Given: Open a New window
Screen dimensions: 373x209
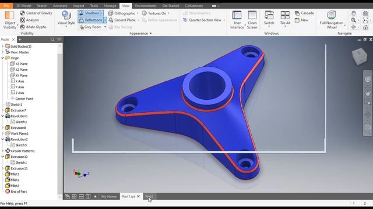Looking at the screenshot, I should (301, 20).
